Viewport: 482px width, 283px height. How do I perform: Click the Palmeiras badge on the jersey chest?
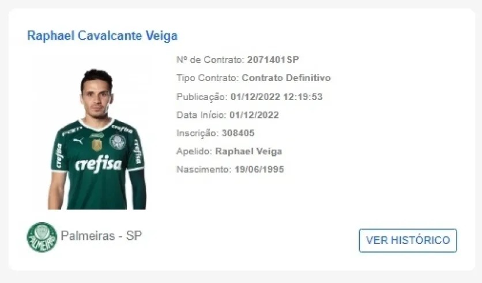pyautogui.click(x=118, y=141)
